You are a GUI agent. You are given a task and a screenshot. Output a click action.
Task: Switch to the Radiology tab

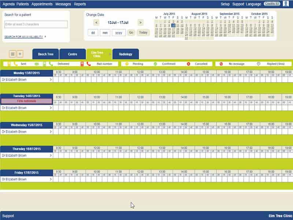coord(126,54)
